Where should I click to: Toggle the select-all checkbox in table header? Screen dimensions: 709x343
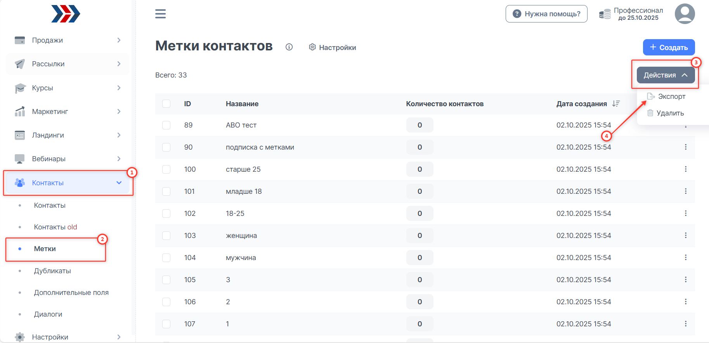(x=166, y=103)
